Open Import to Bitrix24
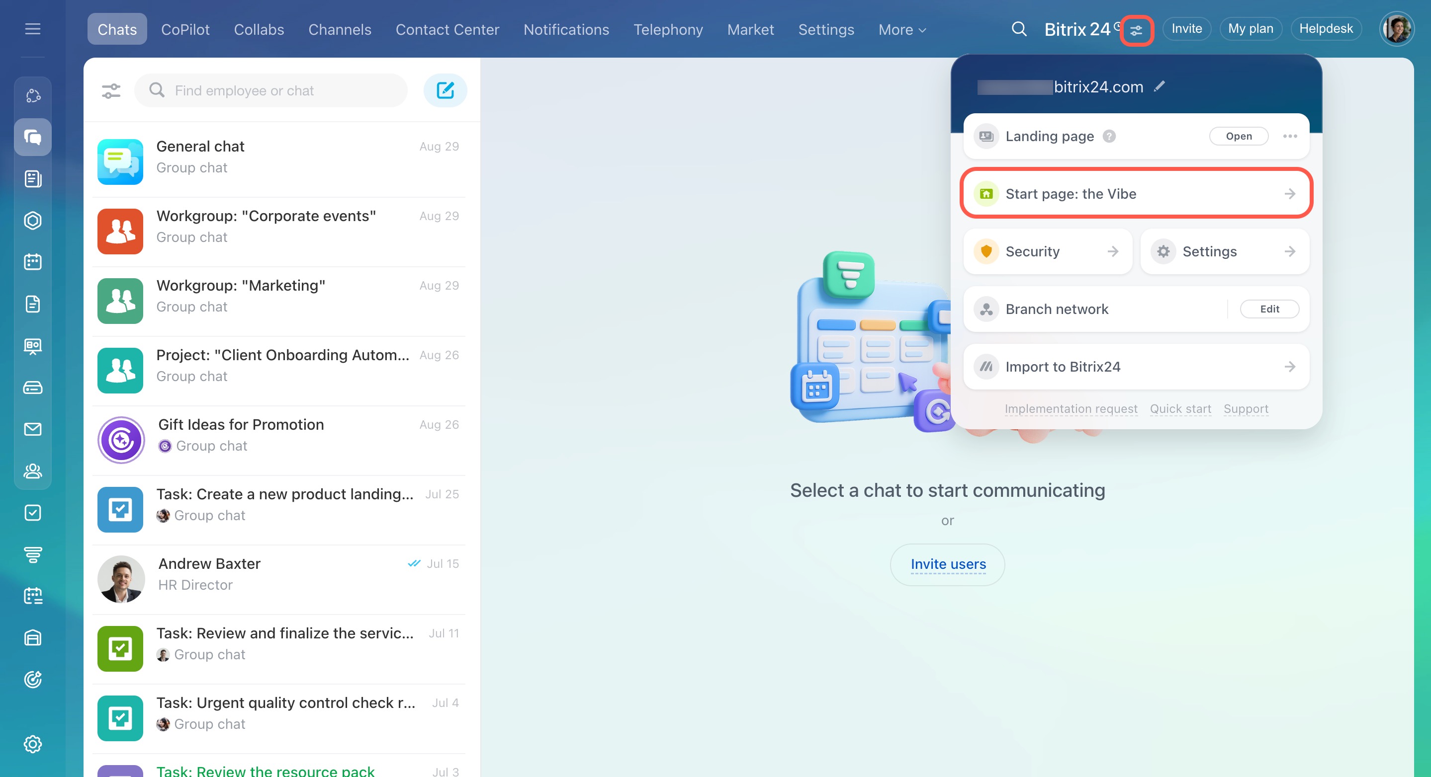The height and width of the screenshot is (777, 1431). click(1136, 366)
